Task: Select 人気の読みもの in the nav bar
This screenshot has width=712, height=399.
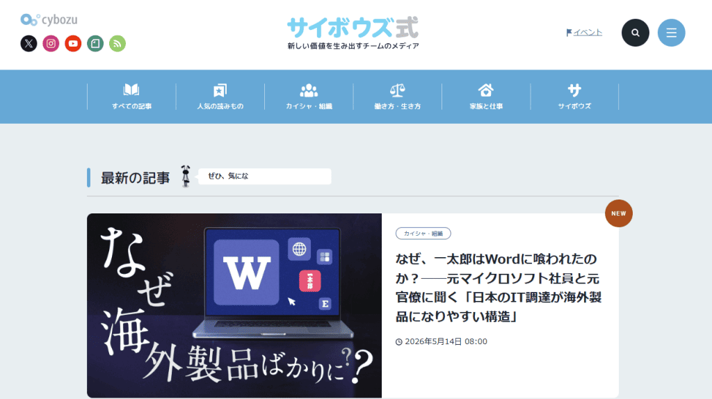Action: pos(220,97)
